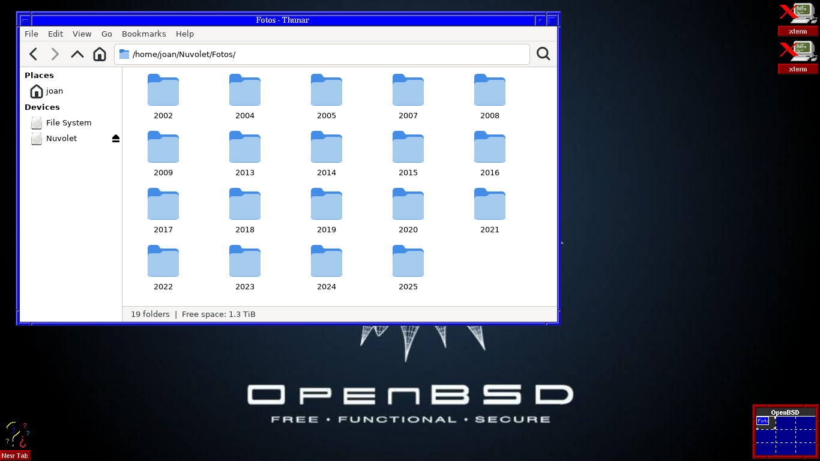Select the 2004 folder icon
The height and width of the screenshot is (461, 820).
point(245,90)
